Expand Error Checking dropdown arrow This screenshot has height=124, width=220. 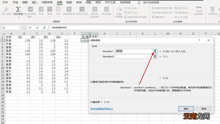190,13
